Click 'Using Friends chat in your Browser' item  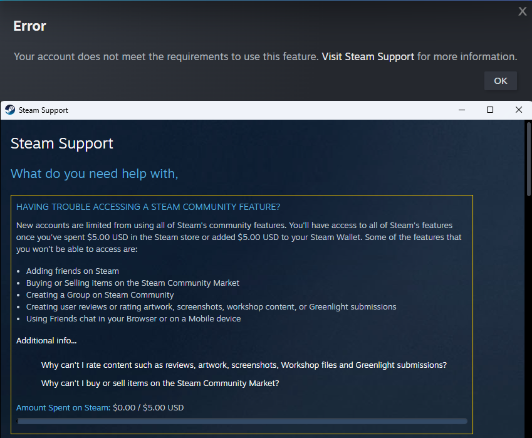point(133,318)
